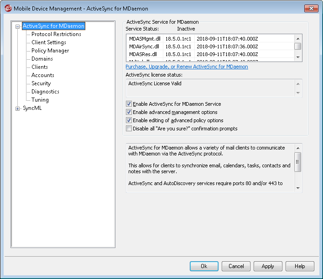Open Clients page
323x279 pixels.
(40, 67)
